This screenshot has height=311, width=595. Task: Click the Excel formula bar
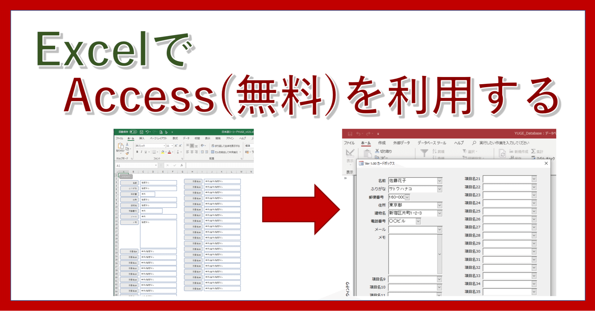220,165
